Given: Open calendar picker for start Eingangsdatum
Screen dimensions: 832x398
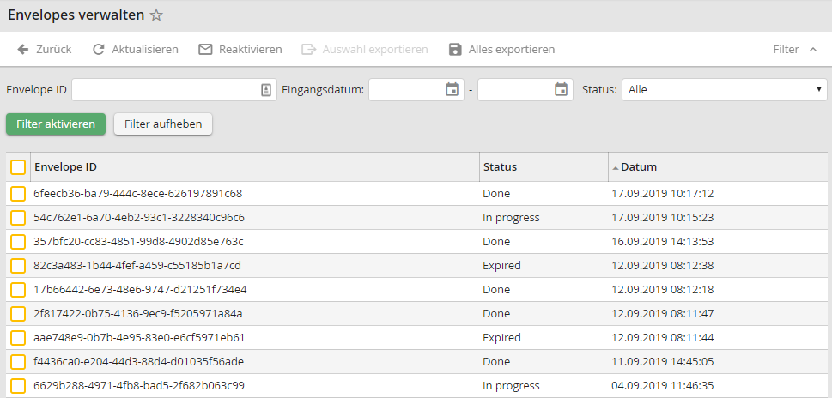Looking at the screenshot, I should coord(452,89).
